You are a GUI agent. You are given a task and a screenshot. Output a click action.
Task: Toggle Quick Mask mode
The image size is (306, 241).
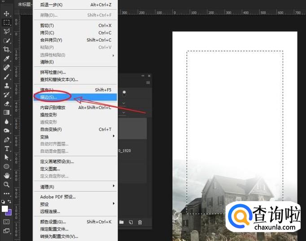tap(6, 222)
